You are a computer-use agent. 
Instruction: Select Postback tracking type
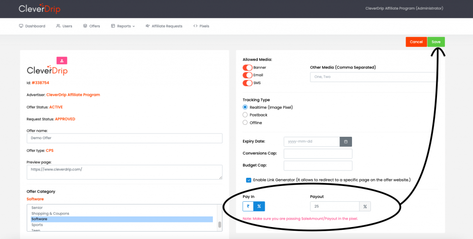pyautogui.click(x=245, y=115)
